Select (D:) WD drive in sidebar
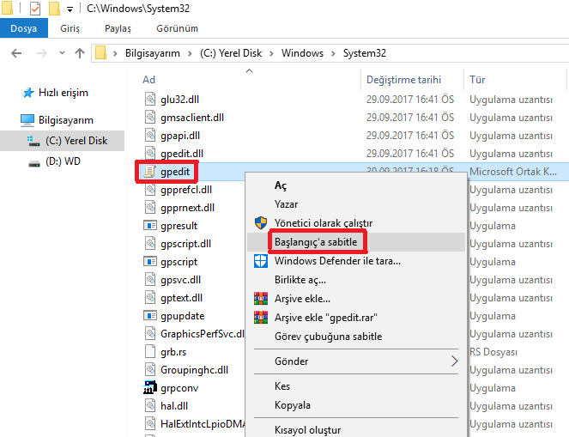Viewport: 569px width, 437px height. [x=54, y=161]
